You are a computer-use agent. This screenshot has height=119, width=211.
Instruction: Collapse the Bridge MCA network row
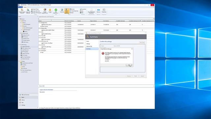(x=39, y=23)
